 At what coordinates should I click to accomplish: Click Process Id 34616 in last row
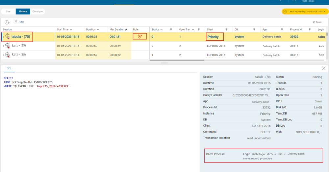point(294,55)
